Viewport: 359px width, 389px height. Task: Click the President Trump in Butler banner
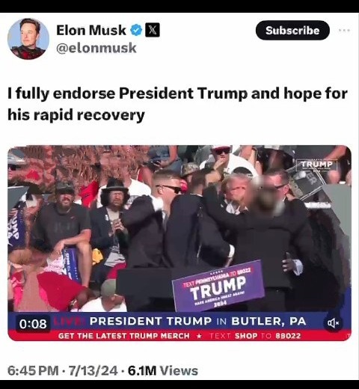pyautogui.click(x=197, y=321)
